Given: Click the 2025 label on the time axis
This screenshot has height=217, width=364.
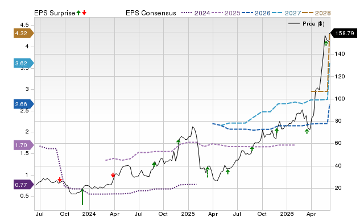Looking at the screenshot, I should pyautogui.click(x=188, y=214).
